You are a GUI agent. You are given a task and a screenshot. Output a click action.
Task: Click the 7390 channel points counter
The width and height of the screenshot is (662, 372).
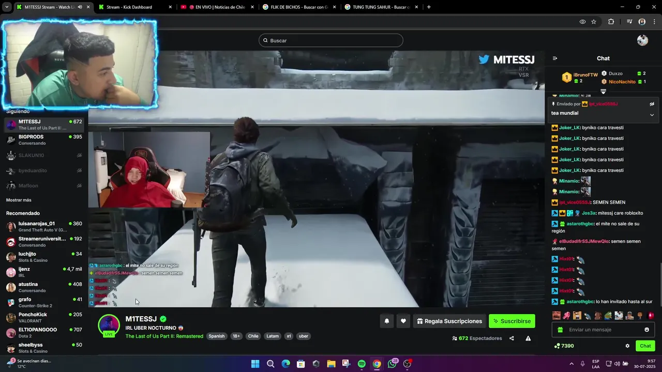tap(564, 346)
